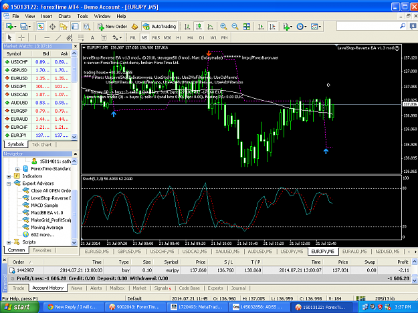Open the Trade terminal tab
This screenshot has width=418, height=313.
click(19, 288)
